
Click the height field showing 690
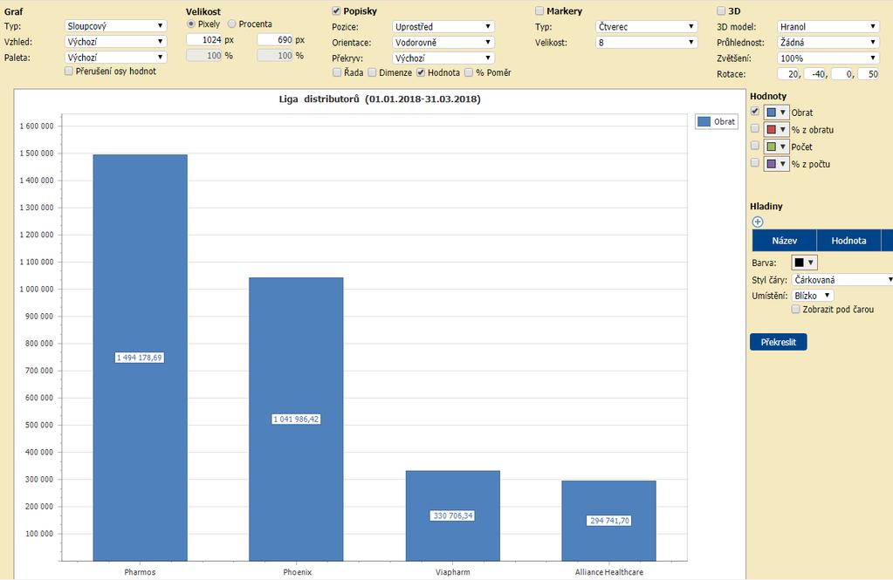[x=275, y=40]
